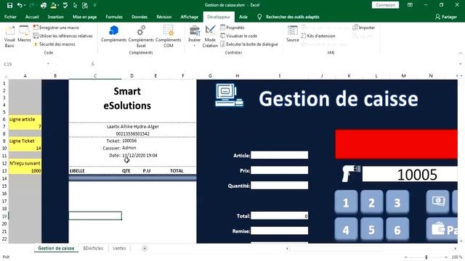The image size is (465, 261).
Task: Open Compléments COM
Action: [168, 37]
